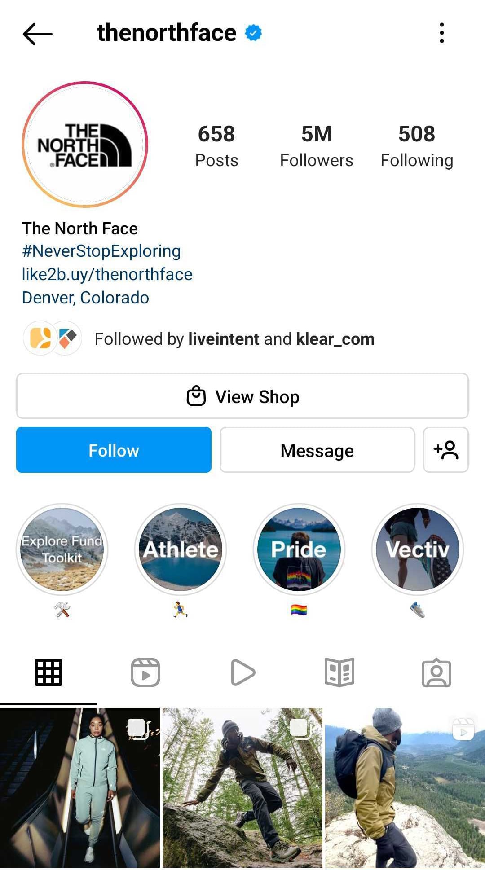Switch to the Guides tab
Image resolution: width=485 pixels, height=870 pixels.
pyautogui.click(x=339, y=672)
